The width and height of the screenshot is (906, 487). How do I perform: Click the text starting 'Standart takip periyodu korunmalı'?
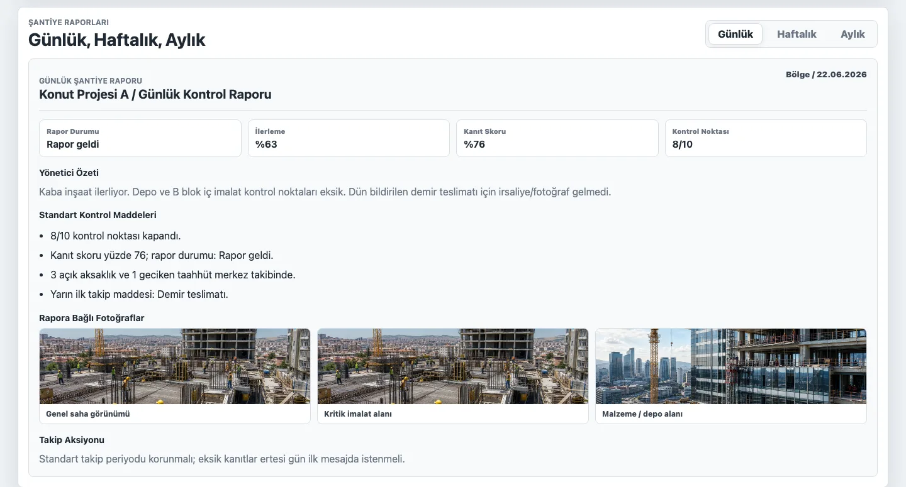tap(222, 459)
